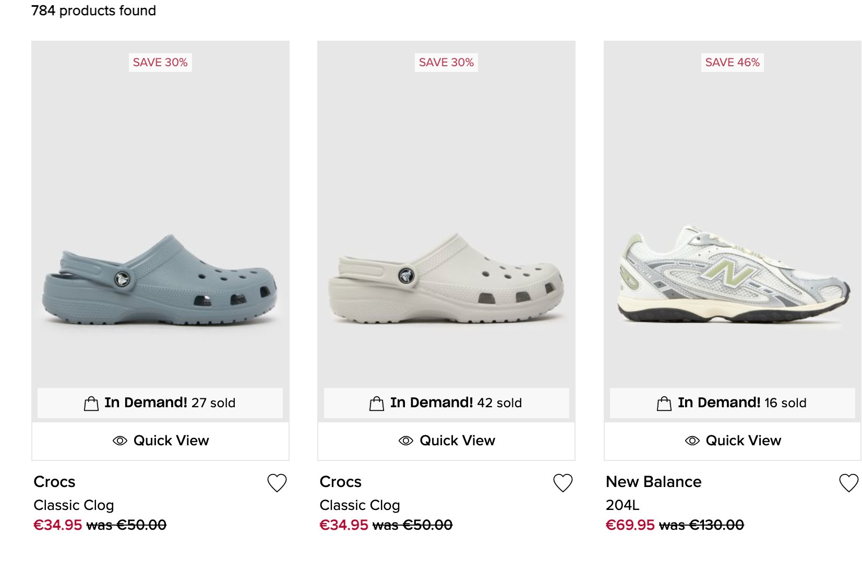Click the 'Crocs' brand name on the first product

[x=54, y=482]
